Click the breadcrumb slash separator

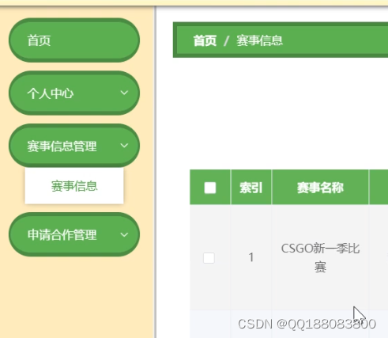(x=226, y=41)
